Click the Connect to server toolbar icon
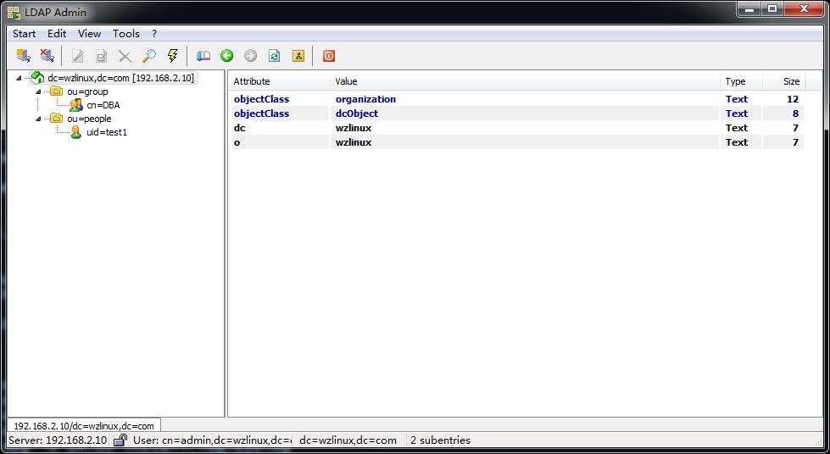 tap(23, 56)
